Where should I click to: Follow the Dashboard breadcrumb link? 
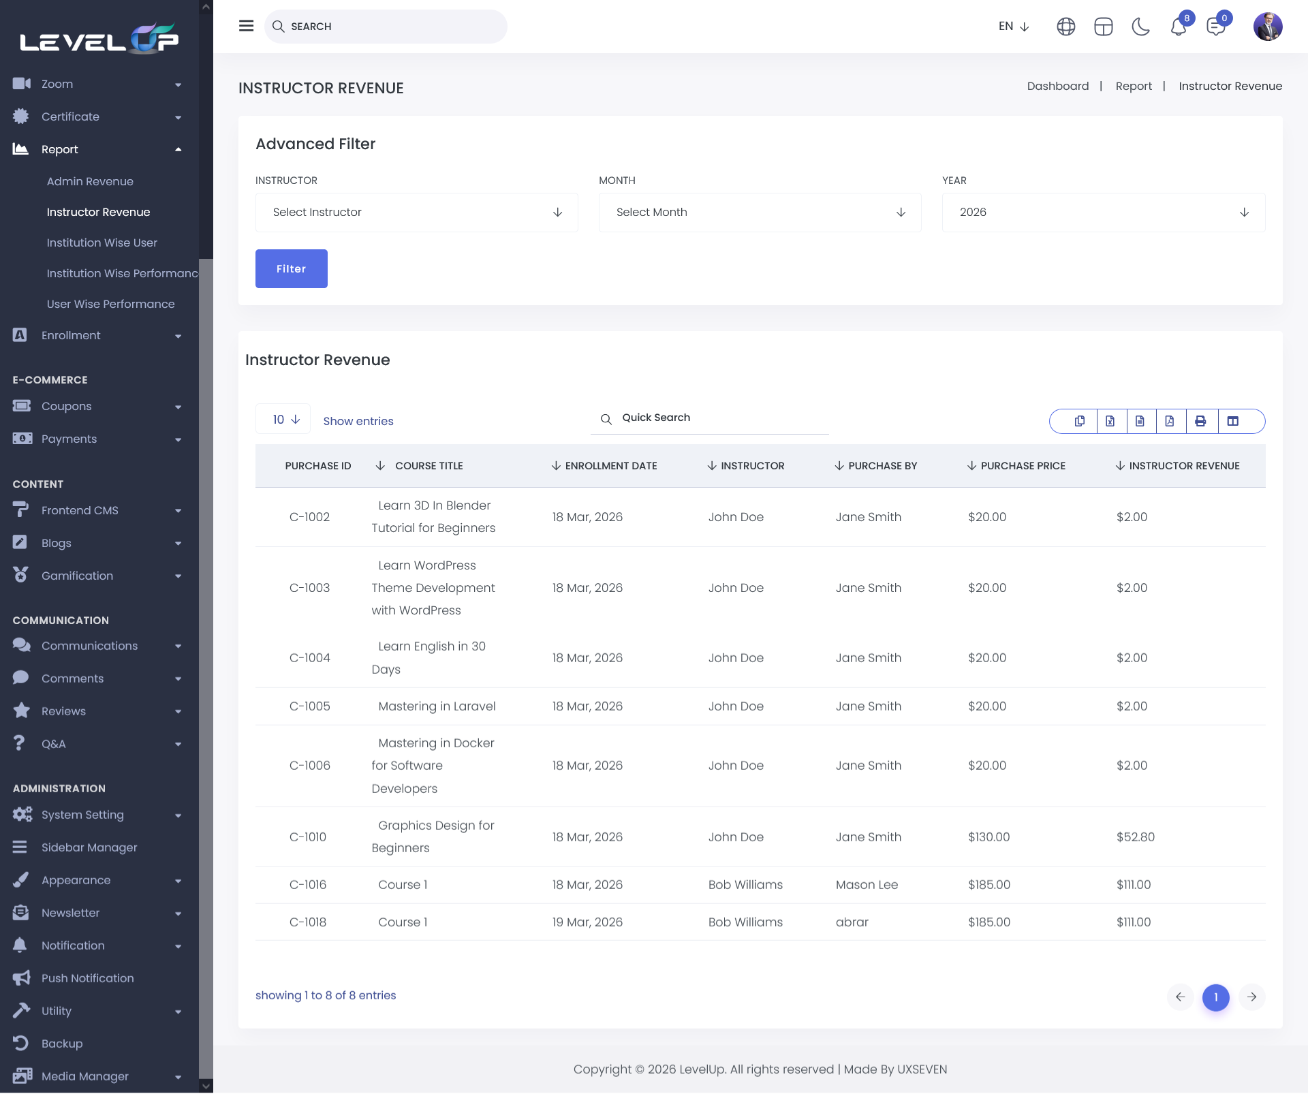(1057, 86)
